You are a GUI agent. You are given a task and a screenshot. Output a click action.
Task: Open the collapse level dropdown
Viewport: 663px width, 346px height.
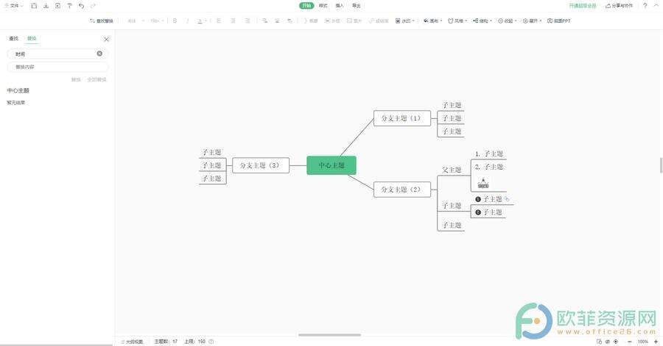pyautogui.click(x=508, y=21)
